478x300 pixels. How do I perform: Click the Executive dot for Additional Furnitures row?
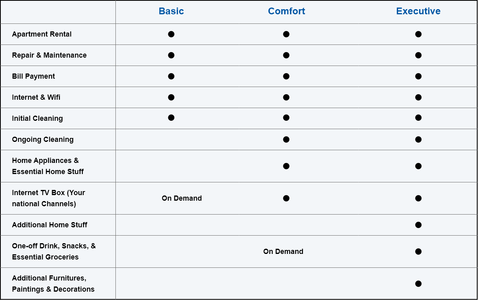418,284
